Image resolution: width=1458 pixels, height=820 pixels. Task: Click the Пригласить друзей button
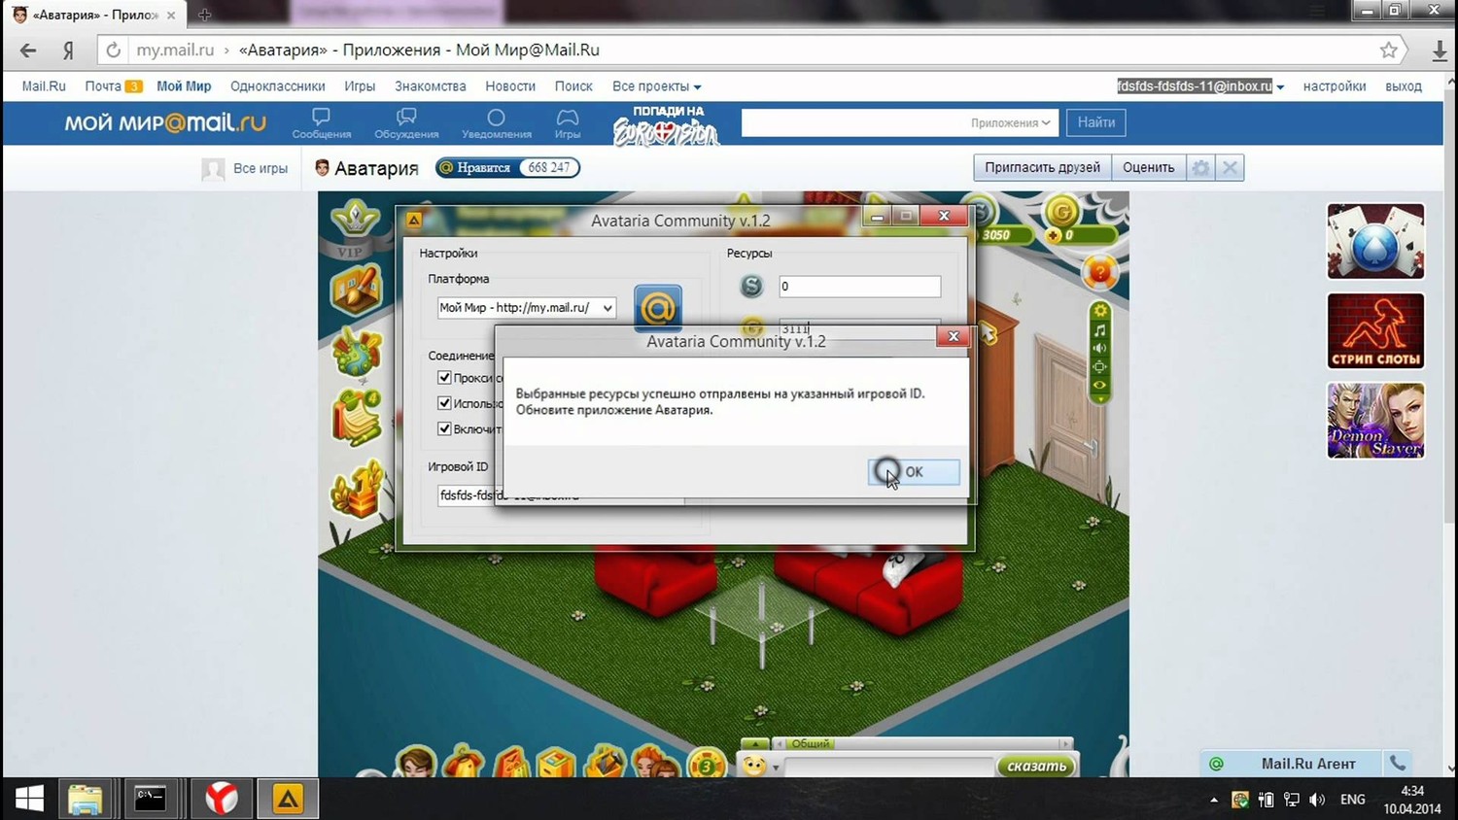[x=1042, y=168]
